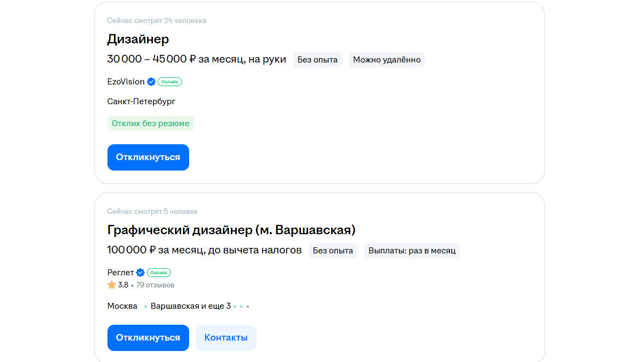Open the Реглет employer page
Image resolution: width=643 pixels, height=362 pixels.
[121, 273]
